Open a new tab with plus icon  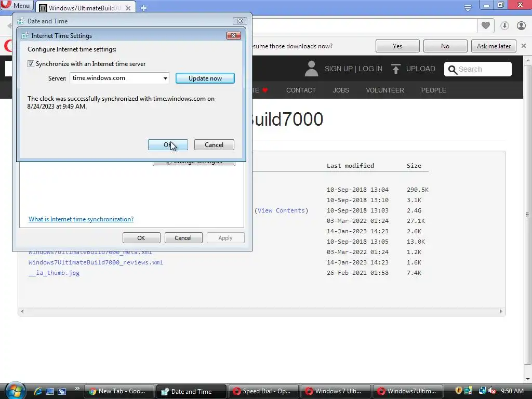pos(143,8)
